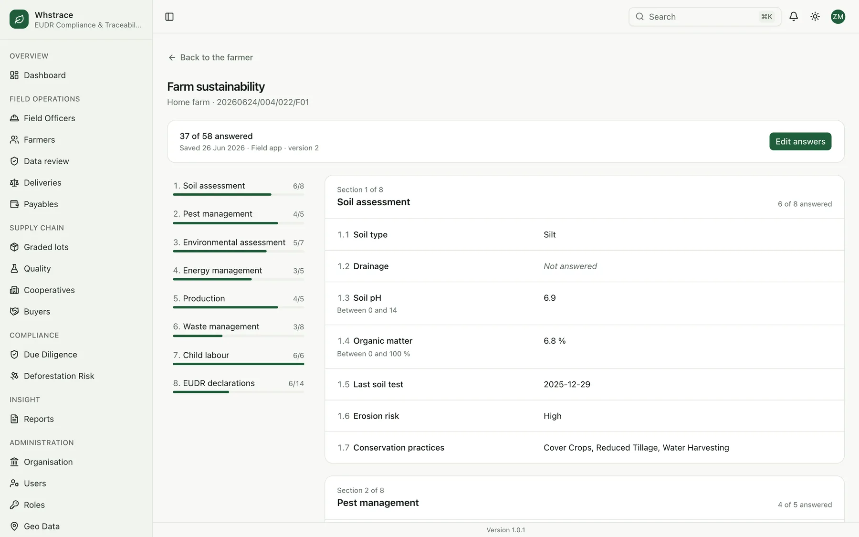Click the Soil pH value 6.9
The height and width of the screenshot is (537, 859).
[x=549, y=298]
